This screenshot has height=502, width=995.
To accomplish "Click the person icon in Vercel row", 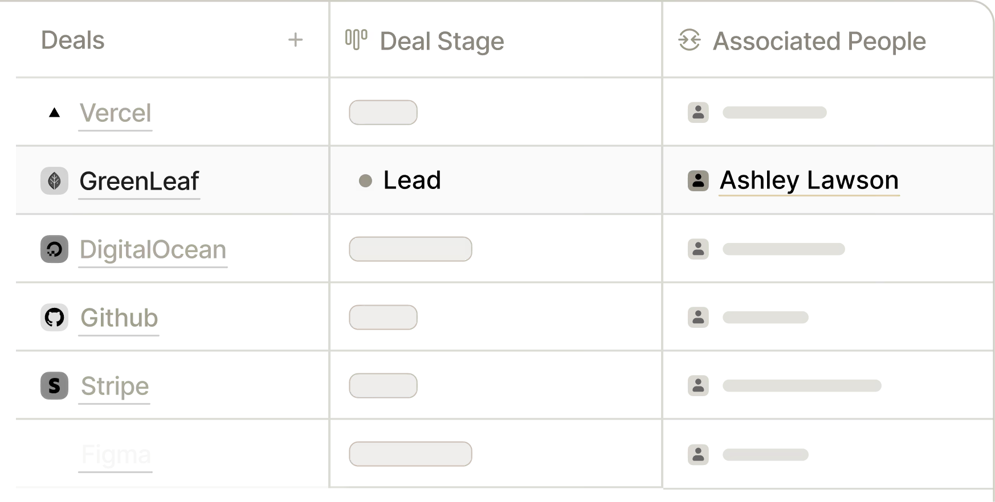I will [x=698, y=113].
